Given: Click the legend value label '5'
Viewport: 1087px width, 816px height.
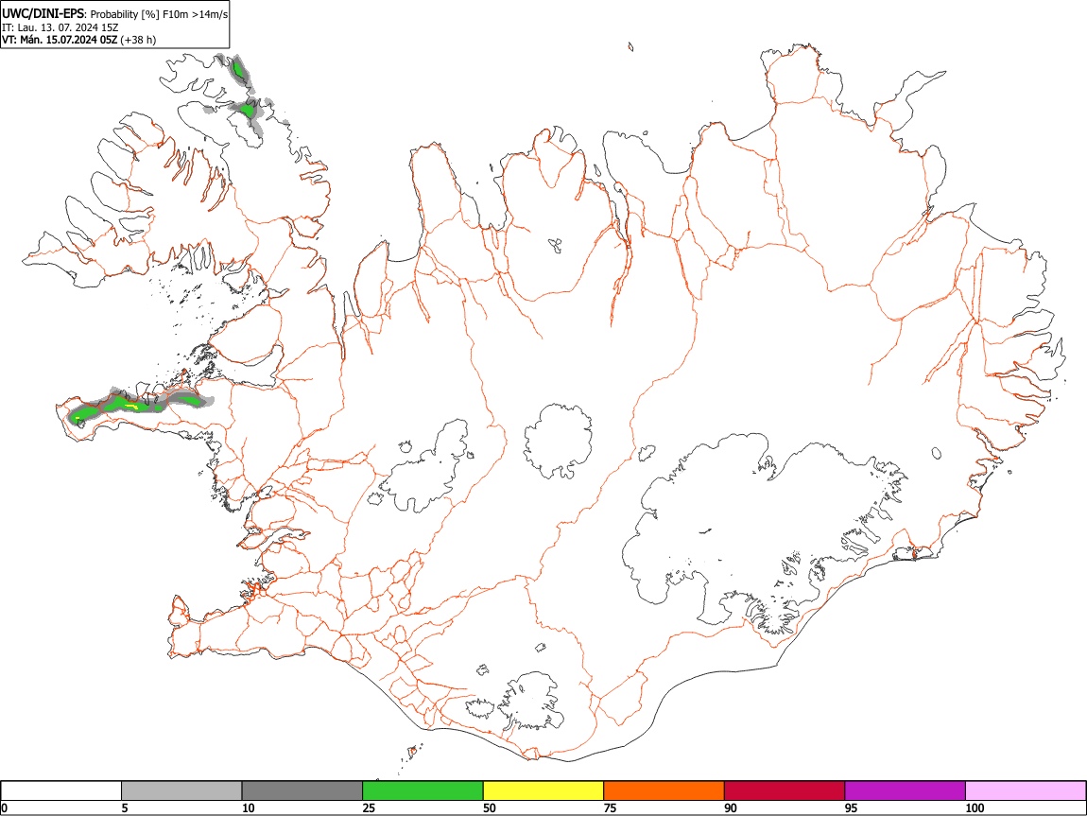Looking at the screenshot, I should coord(125,808).
